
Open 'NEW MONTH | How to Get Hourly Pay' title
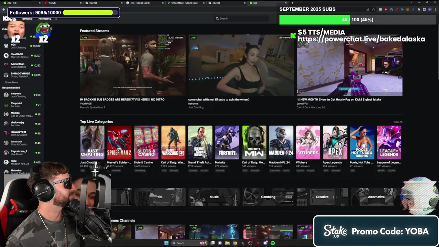point(339,99)
